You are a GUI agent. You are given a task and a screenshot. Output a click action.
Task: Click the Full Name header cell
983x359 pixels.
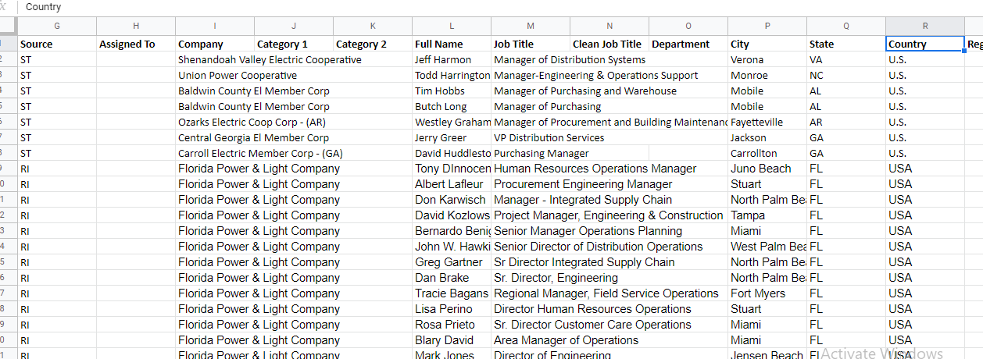click(452, 44)
